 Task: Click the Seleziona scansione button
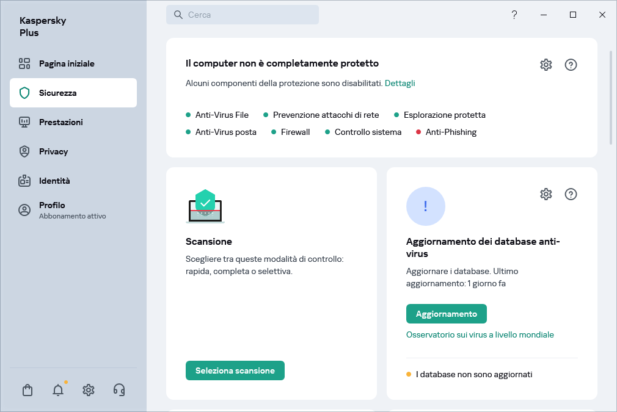click(x=235, y=370)
